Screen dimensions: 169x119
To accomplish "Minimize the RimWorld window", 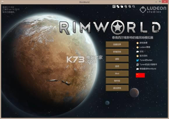I will 156,2.
